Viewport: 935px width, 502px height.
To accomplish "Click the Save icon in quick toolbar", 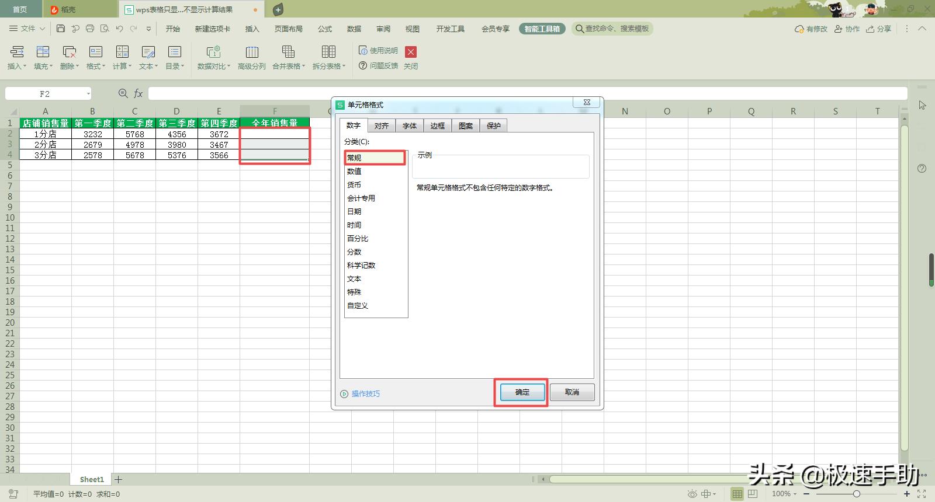I will [x=61, y=29].
